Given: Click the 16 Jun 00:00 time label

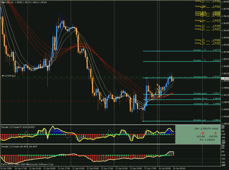Looking at the screenshot, I should click(x=165, y=169).
